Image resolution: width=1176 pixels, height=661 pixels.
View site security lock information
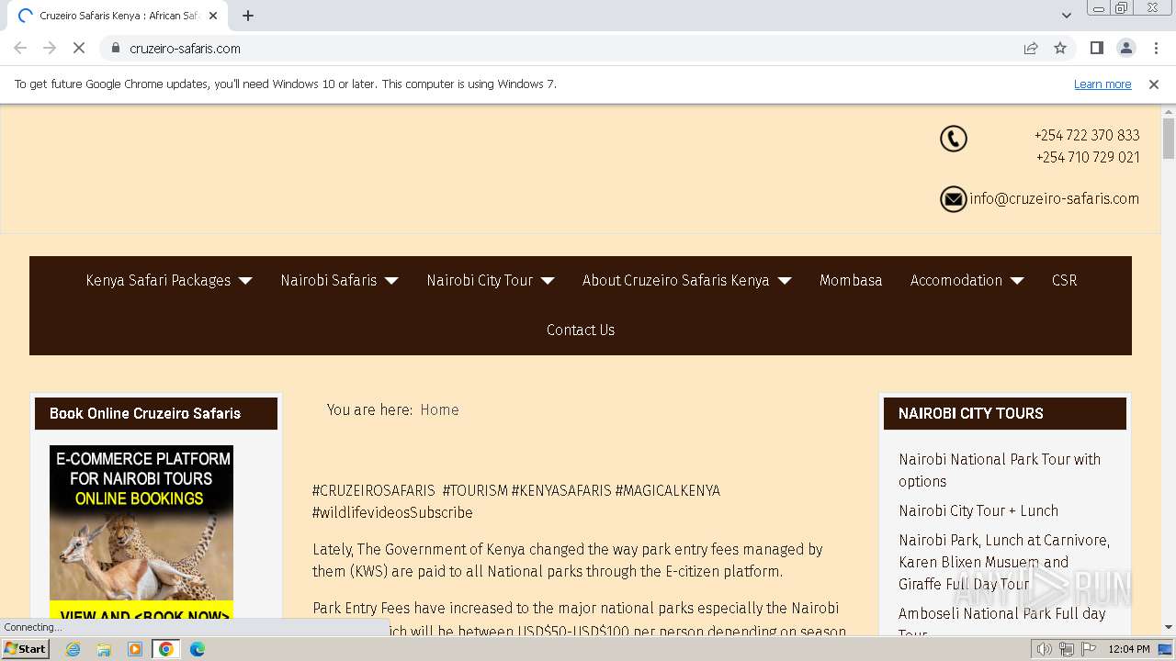[116, 49]
